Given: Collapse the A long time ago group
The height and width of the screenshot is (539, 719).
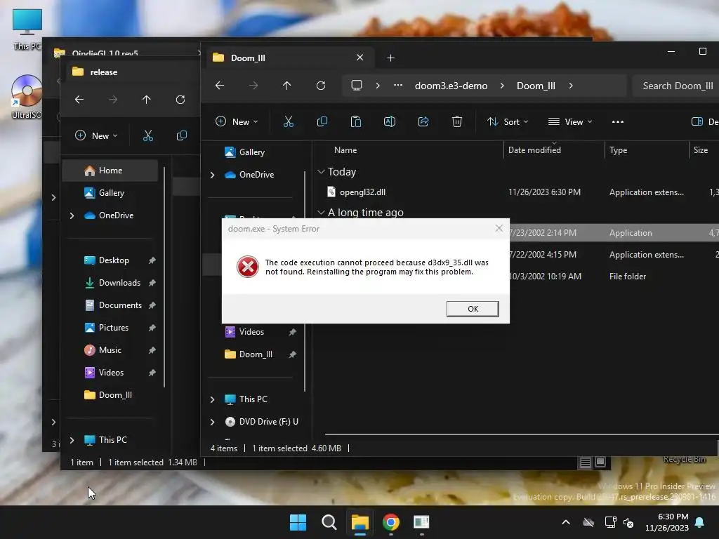Looking at the screenshot, I should [x=321, y=213].
